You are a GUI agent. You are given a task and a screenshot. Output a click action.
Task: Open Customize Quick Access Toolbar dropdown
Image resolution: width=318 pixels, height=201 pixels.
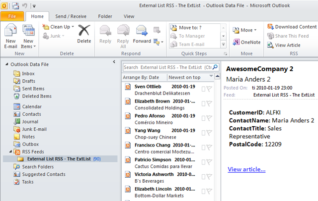click(34, 6)
